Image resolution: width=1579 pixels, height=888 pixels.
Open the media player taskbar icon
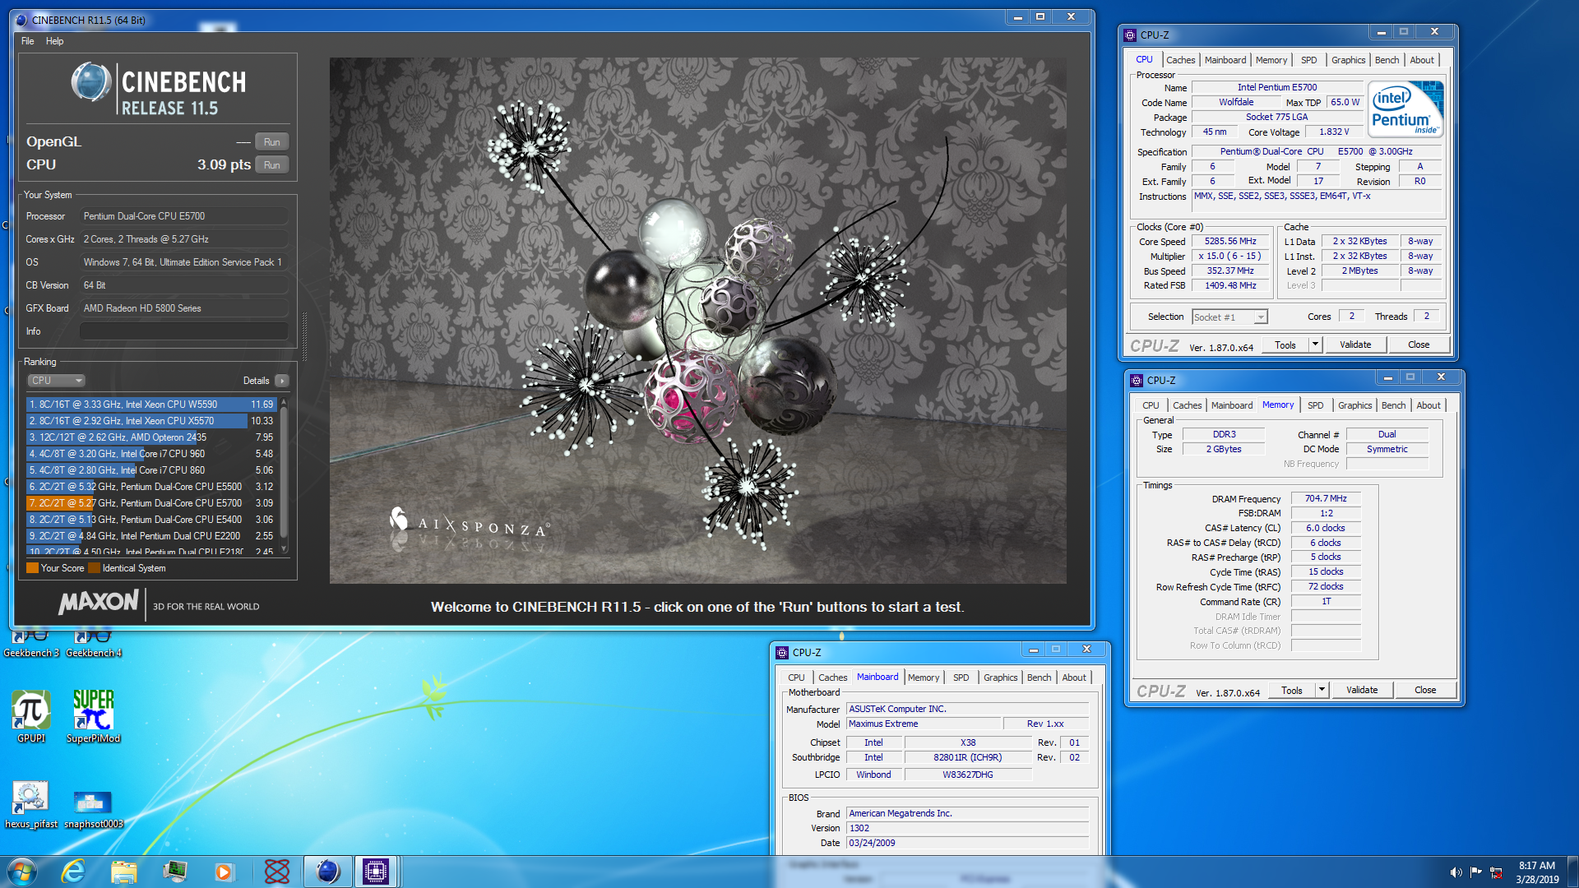pos(224,872)
